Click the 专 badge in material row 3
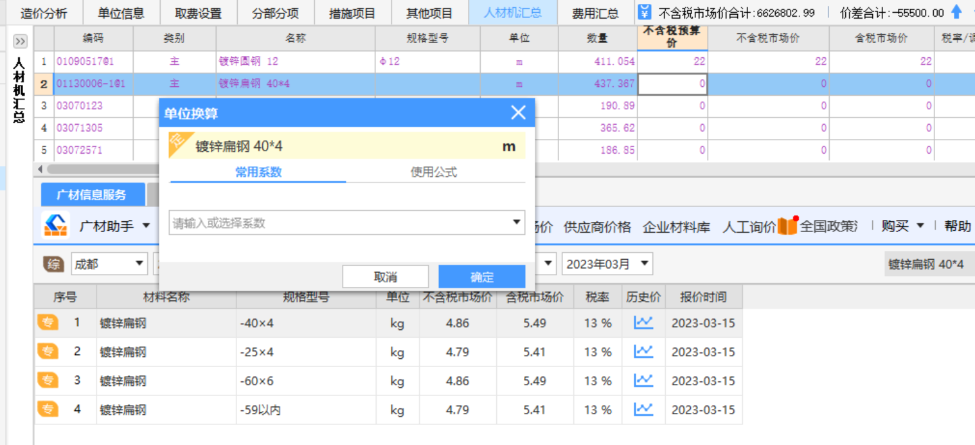This screenshot has width=975, height=445. coord(48,381)
